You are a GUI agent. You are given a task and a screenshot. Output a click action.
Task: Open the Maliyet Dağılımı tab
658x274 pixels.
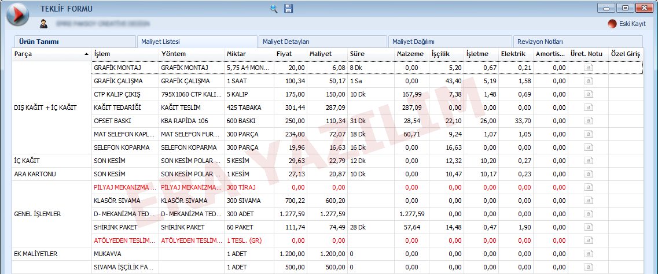[413, 42]
